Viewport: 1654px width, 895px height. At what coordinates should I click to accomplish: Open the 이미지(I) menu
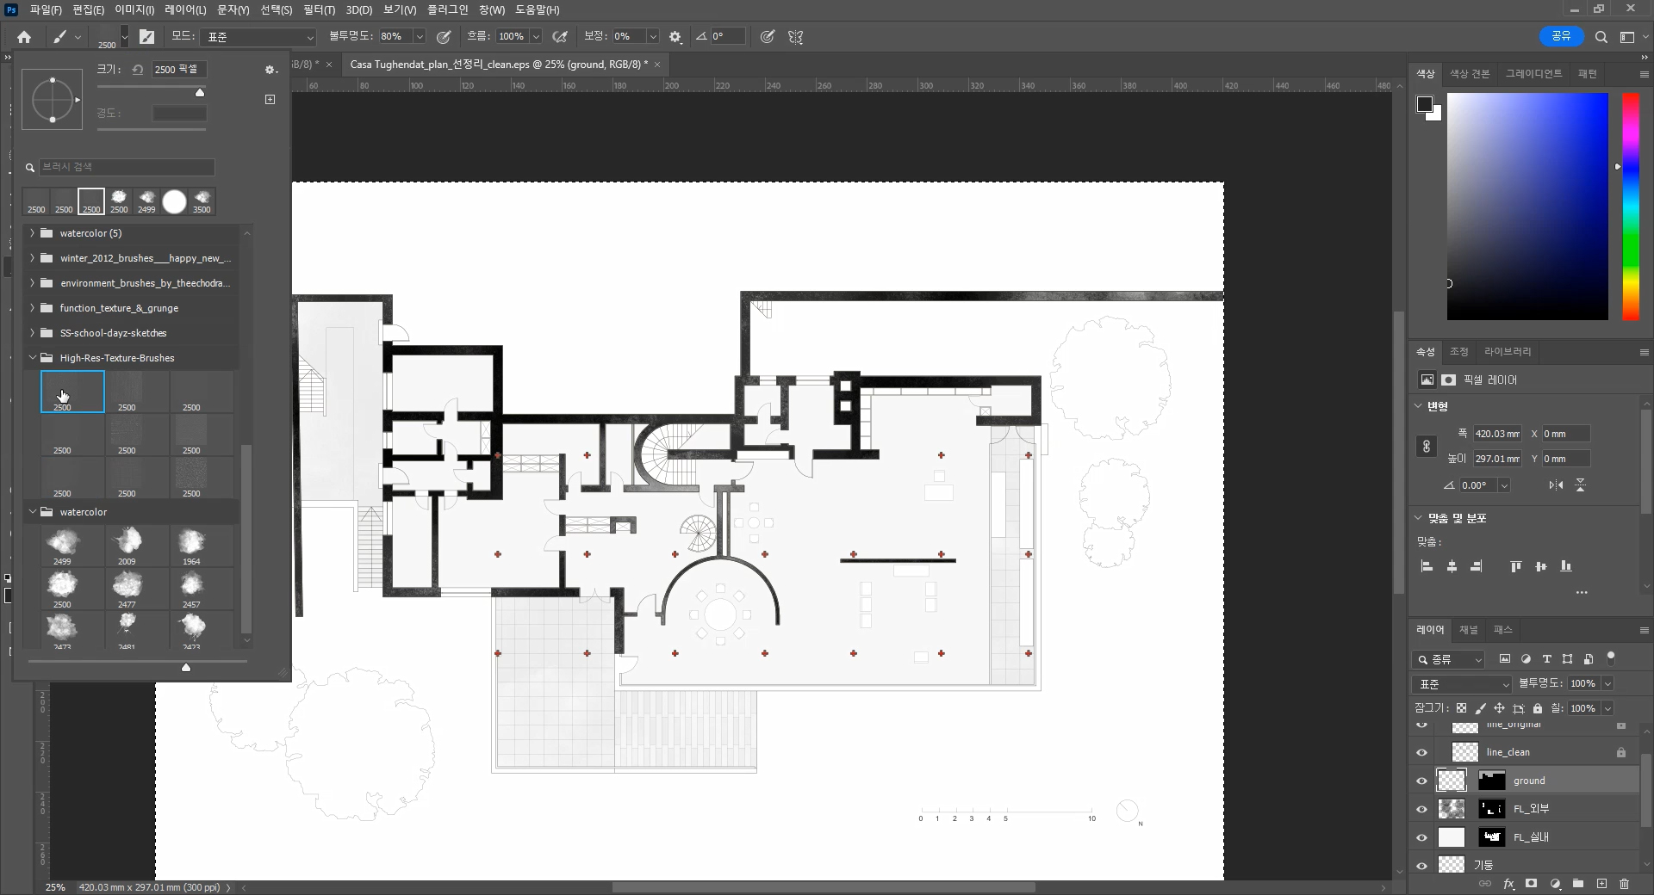pos(134,9)
